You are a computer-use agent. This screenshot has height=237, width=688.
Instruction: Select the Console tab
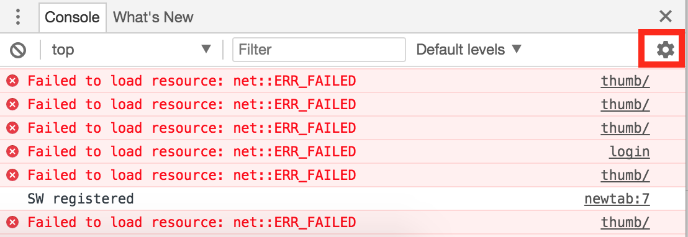73,17
